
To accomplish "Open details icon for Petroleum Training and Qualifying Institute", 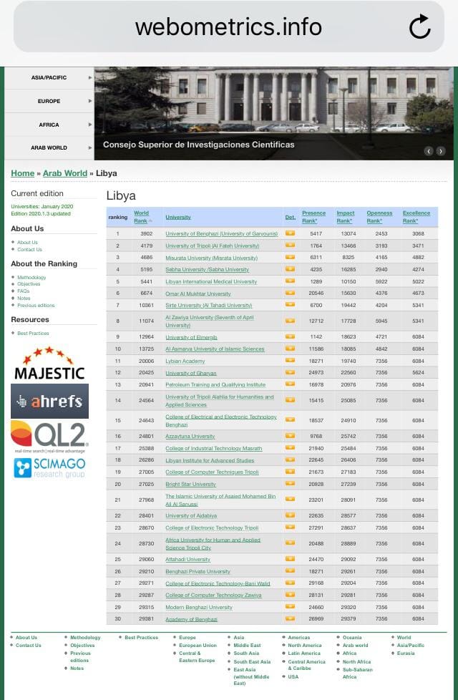I will point(290,384).
